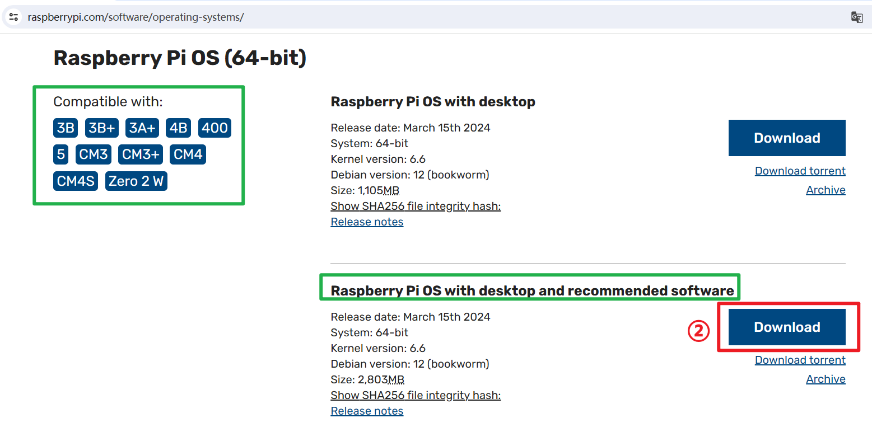The height and width of the screenshot is (446, 872).
Task: Click the 400 compatibility tag
Action: click(x=214, y=128)
